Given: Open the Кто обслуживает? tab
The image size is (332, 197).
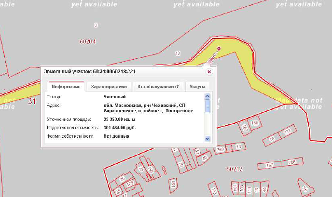Looking at the screenshot, I should pyautogui.click(x=158, y=87).
